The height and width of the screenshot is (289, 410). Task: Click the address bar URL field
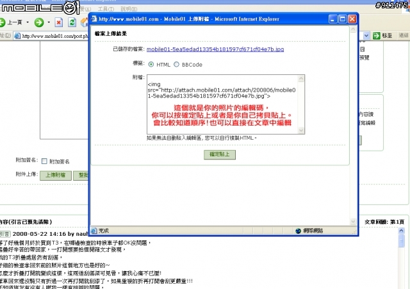[55, 36]
